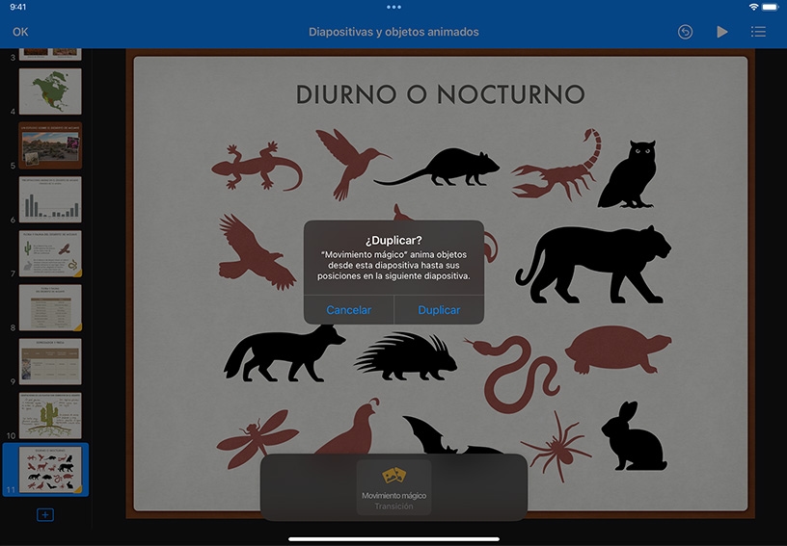Select the red spider silhouette

(556, 448)
